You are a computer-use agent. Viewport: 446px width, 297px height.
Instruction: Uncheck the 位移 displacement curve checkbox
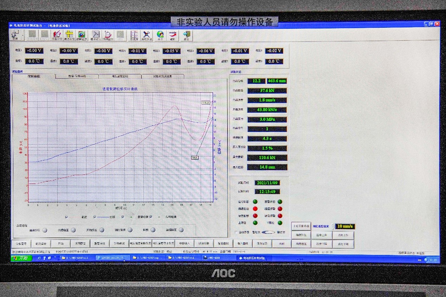tap(95, 217)
